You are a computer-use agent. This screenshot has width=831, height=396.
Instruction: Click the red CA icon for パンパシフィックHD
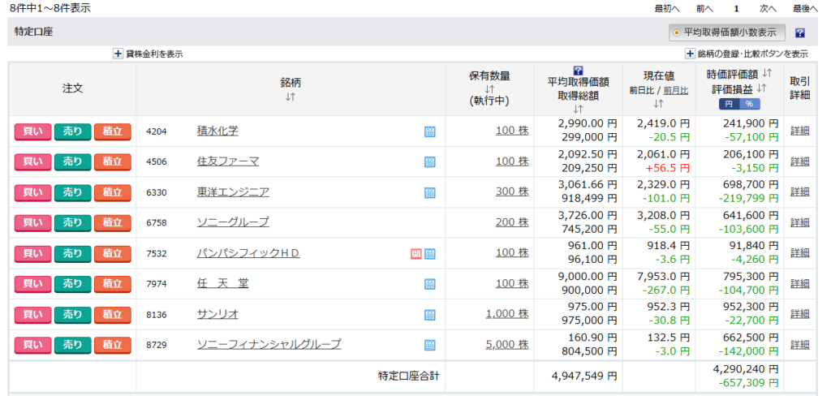(416, 254)
